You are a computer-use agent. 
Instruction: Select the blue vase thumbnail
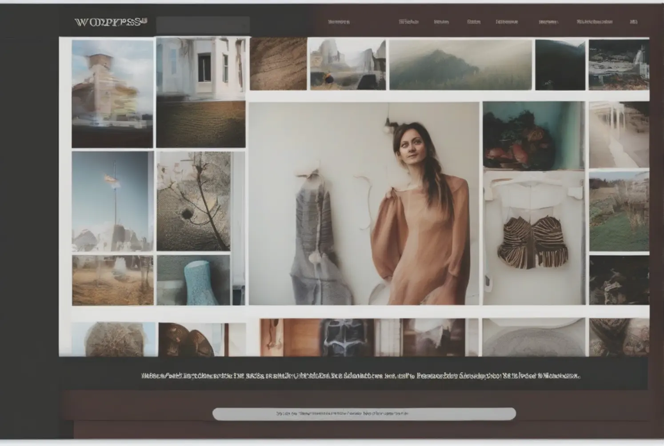point(194,280)
